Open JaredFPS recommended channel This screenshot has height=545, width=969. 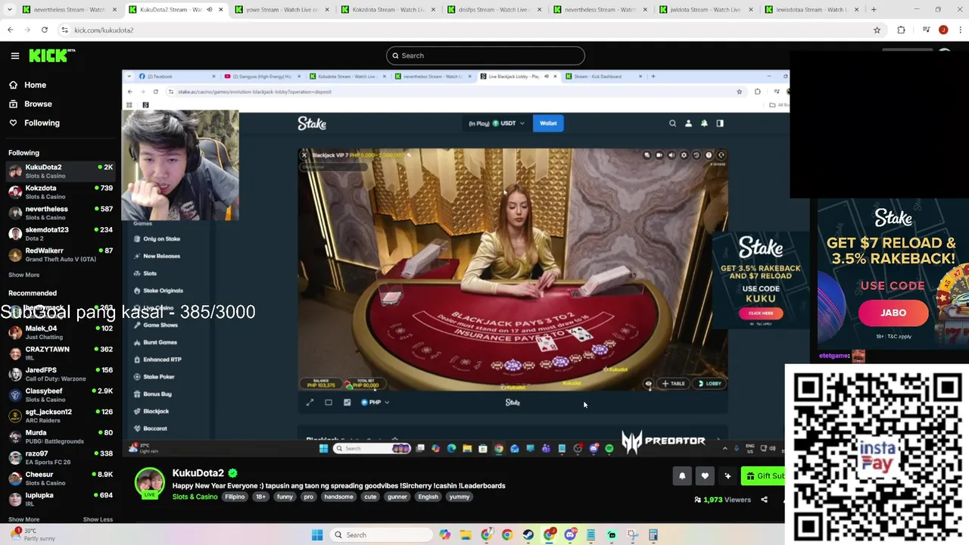pos(61,374)
